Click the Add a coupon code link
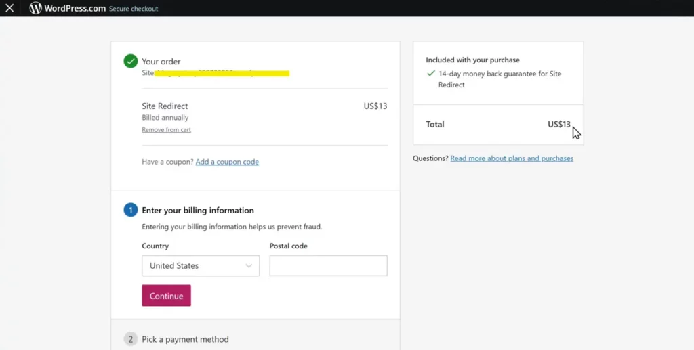Screen dimensions: 694x350 pyautogui.click(x=227, y=162)
